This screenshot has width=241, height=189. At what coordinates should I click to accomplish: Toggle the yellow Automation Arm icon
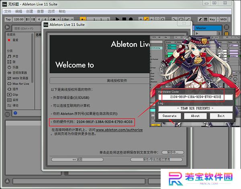pos(146,19)
